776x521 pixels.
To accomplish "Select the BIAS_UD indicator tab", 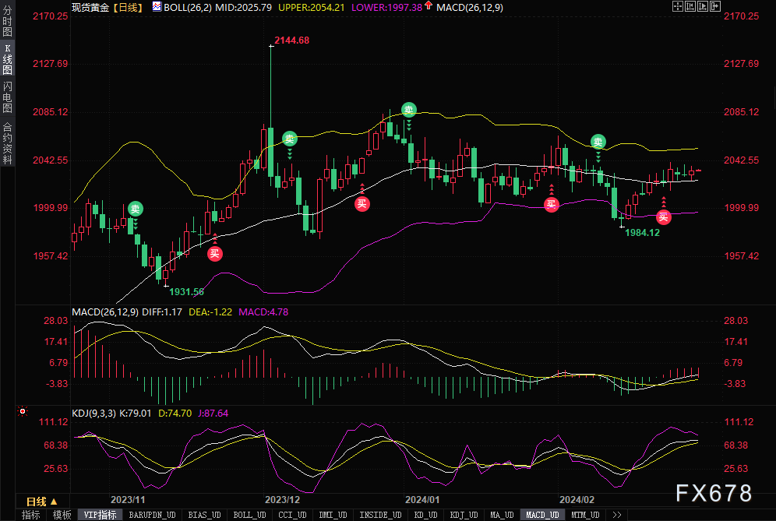I will [204, 515].
